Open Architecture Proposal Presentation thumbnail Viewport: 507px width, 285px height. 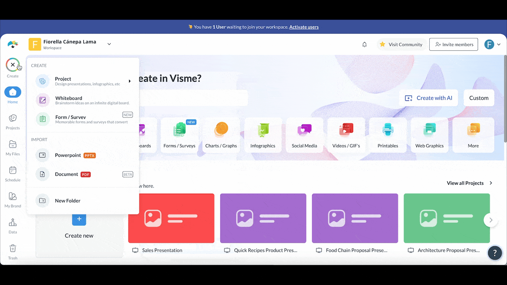[x=447, y=218]
